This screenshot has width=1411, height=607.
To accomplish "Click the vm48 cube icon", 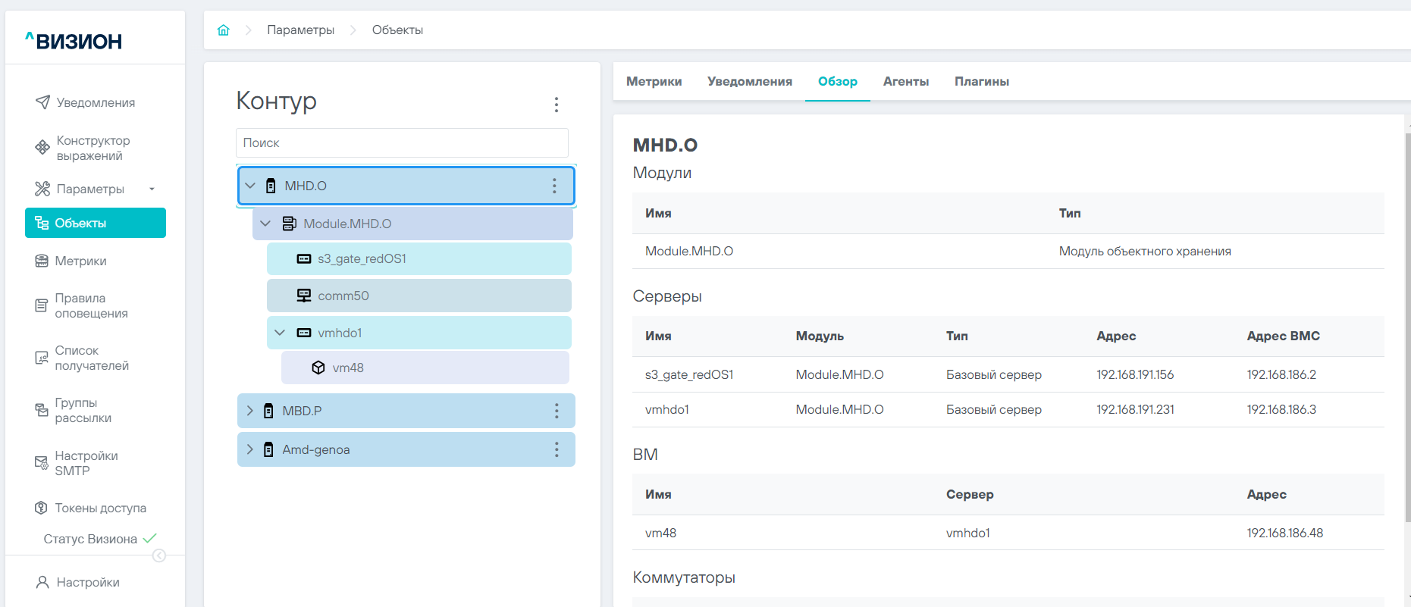I will click(x=318, y=368).
